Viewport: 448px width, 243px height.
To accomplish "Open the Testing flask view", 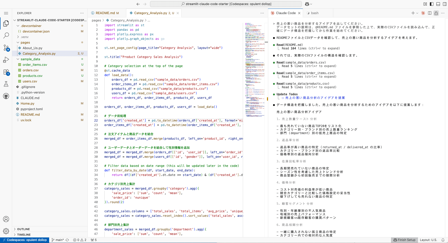I will pos(6,84).
